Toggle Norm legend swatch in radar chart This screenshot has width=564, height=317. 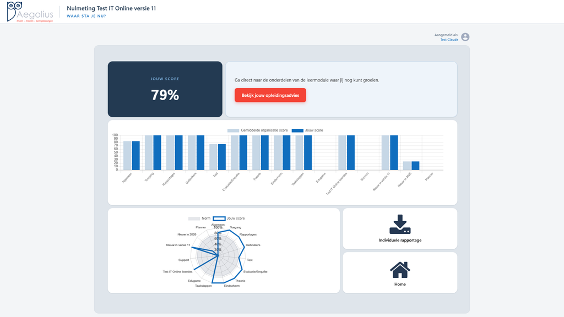pos(194,218)
